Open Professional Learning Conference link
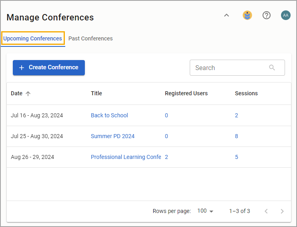This screenshot has height=227, width=297. (126, 157)
